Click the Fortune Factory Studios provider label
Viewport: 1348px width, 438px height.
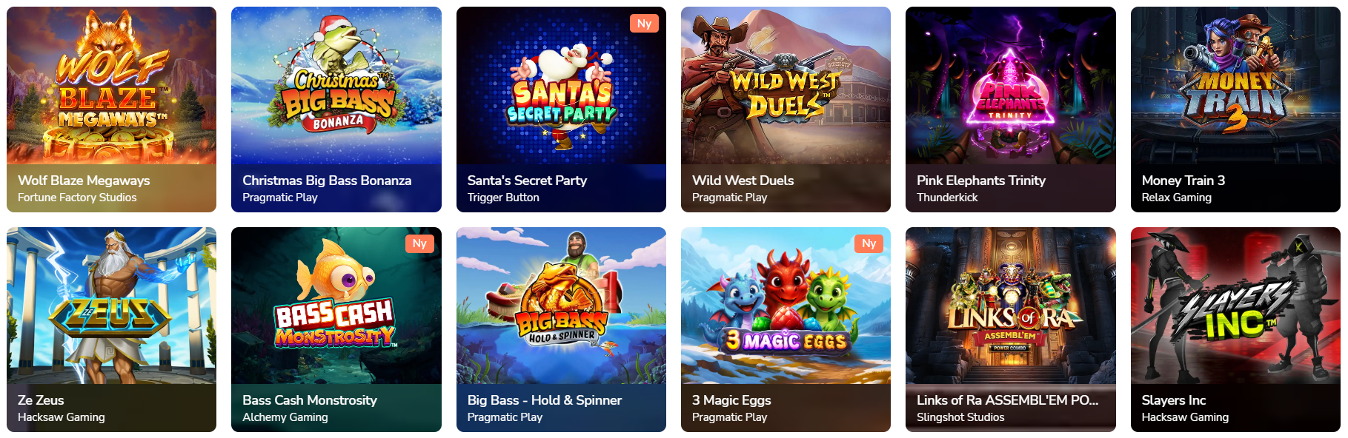[77, 198]
